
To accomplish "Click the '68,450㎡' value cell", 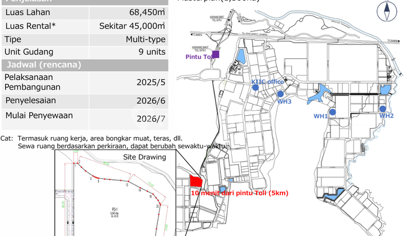I will pyautogui.click(x=147, y=12).
